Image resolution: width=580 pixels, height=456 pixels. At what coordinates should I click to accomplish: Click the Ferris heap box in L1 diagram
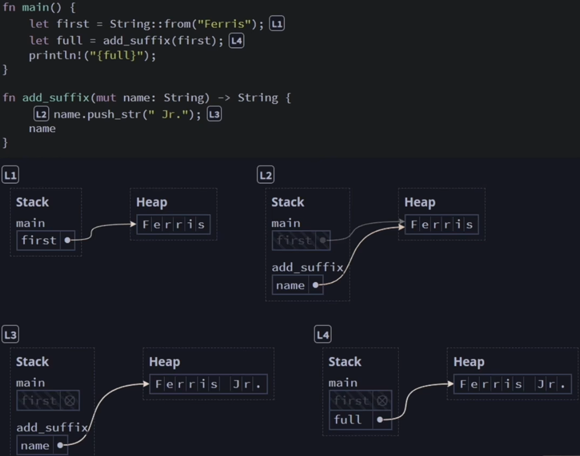173,225
